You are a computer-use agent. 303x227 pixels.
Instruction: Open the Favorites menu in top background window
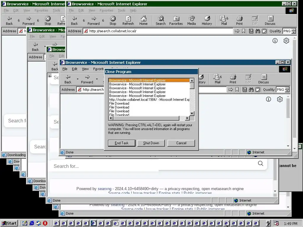(x=107, y=10)
